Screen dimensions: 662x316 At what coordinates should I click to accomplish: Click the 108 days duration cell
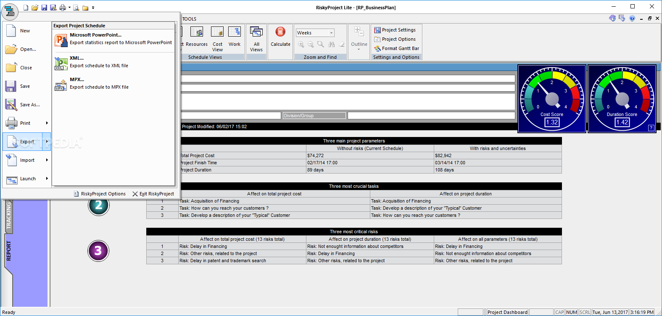tap(498, 170)
